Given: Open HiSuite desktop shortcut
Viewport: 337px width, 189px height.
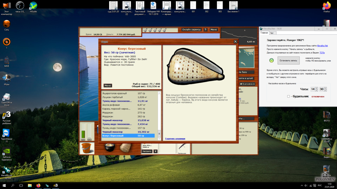Looking at the screenshot, I should tap(33, 6).
